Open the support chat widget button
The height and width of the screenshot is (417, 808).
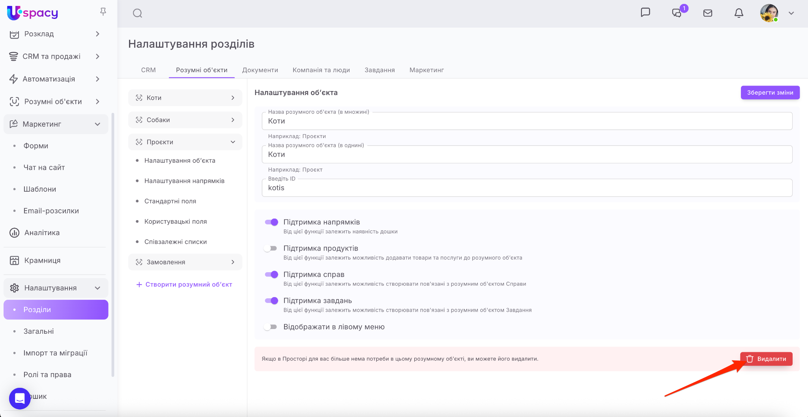pos(20,398)
